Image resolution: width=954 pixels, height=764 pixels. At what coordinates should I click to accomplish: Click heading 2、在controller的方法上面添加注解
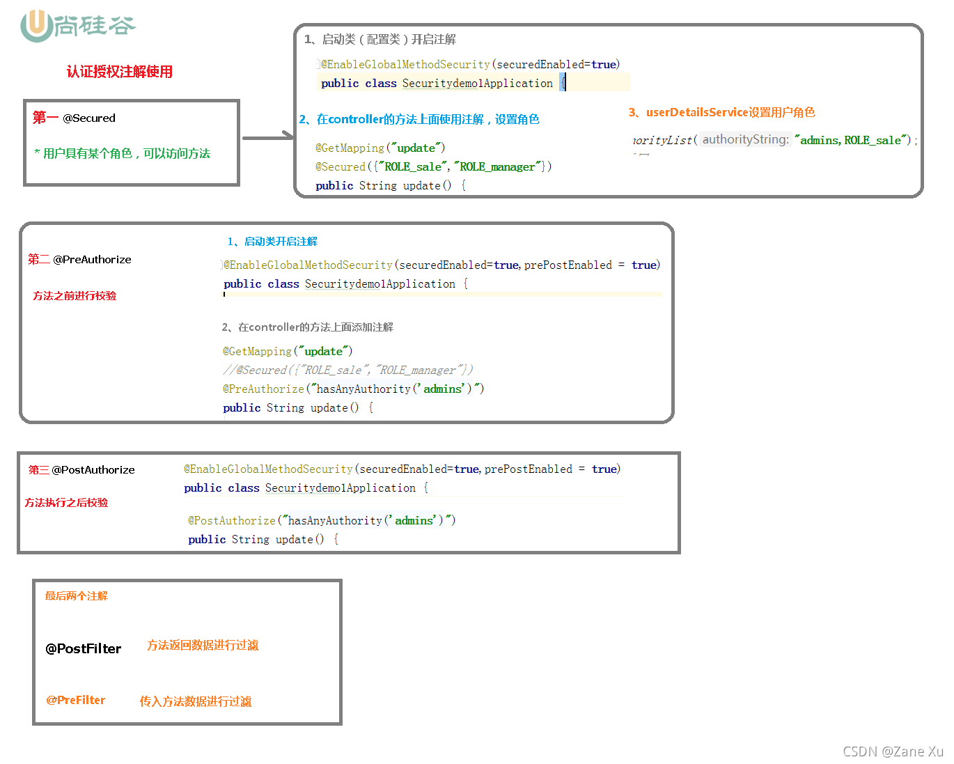pos(307,327)
